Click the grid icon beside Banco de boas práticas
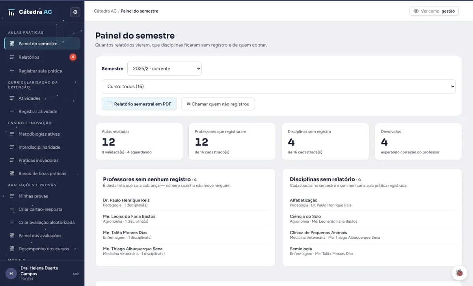Screen dimensions: 473x286 (x=12, y=173)
